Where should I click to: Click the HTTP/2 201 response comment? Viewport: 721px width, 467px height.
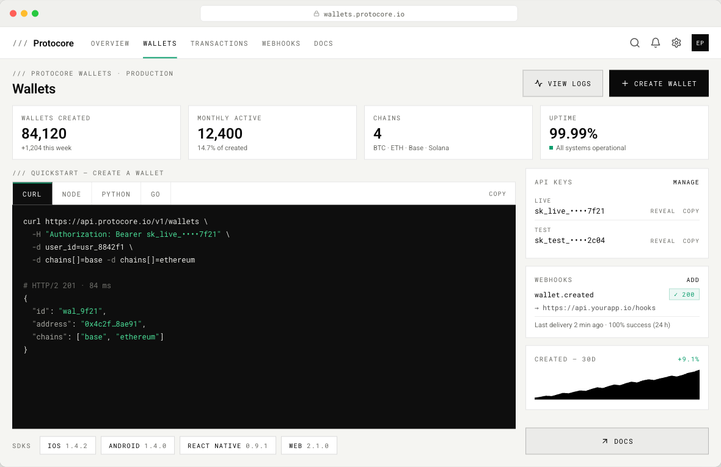point(67,286)
